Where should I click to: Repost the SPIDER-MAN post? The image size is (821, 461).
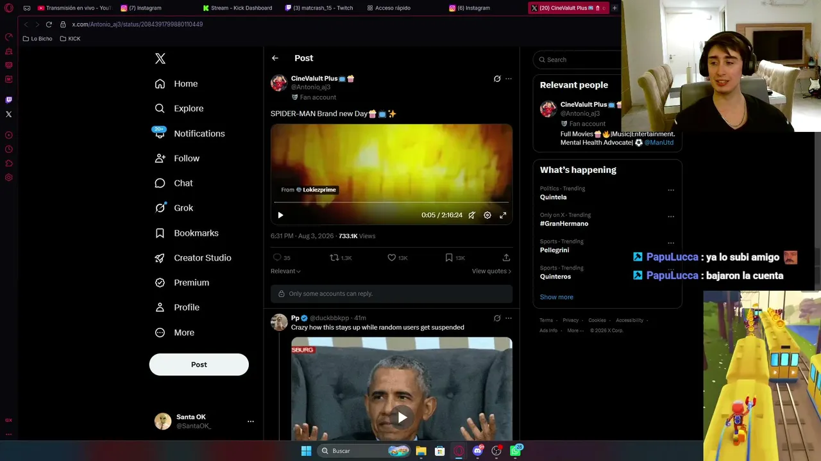tap(334, 257)
